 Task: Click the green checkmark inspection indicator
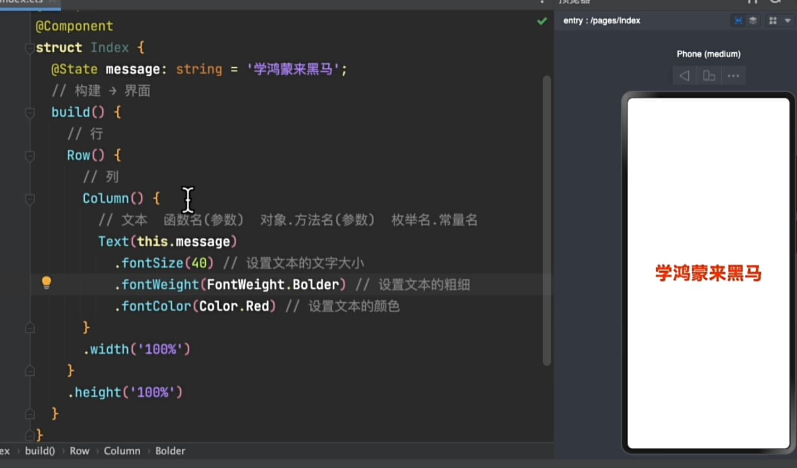[542, 21]
